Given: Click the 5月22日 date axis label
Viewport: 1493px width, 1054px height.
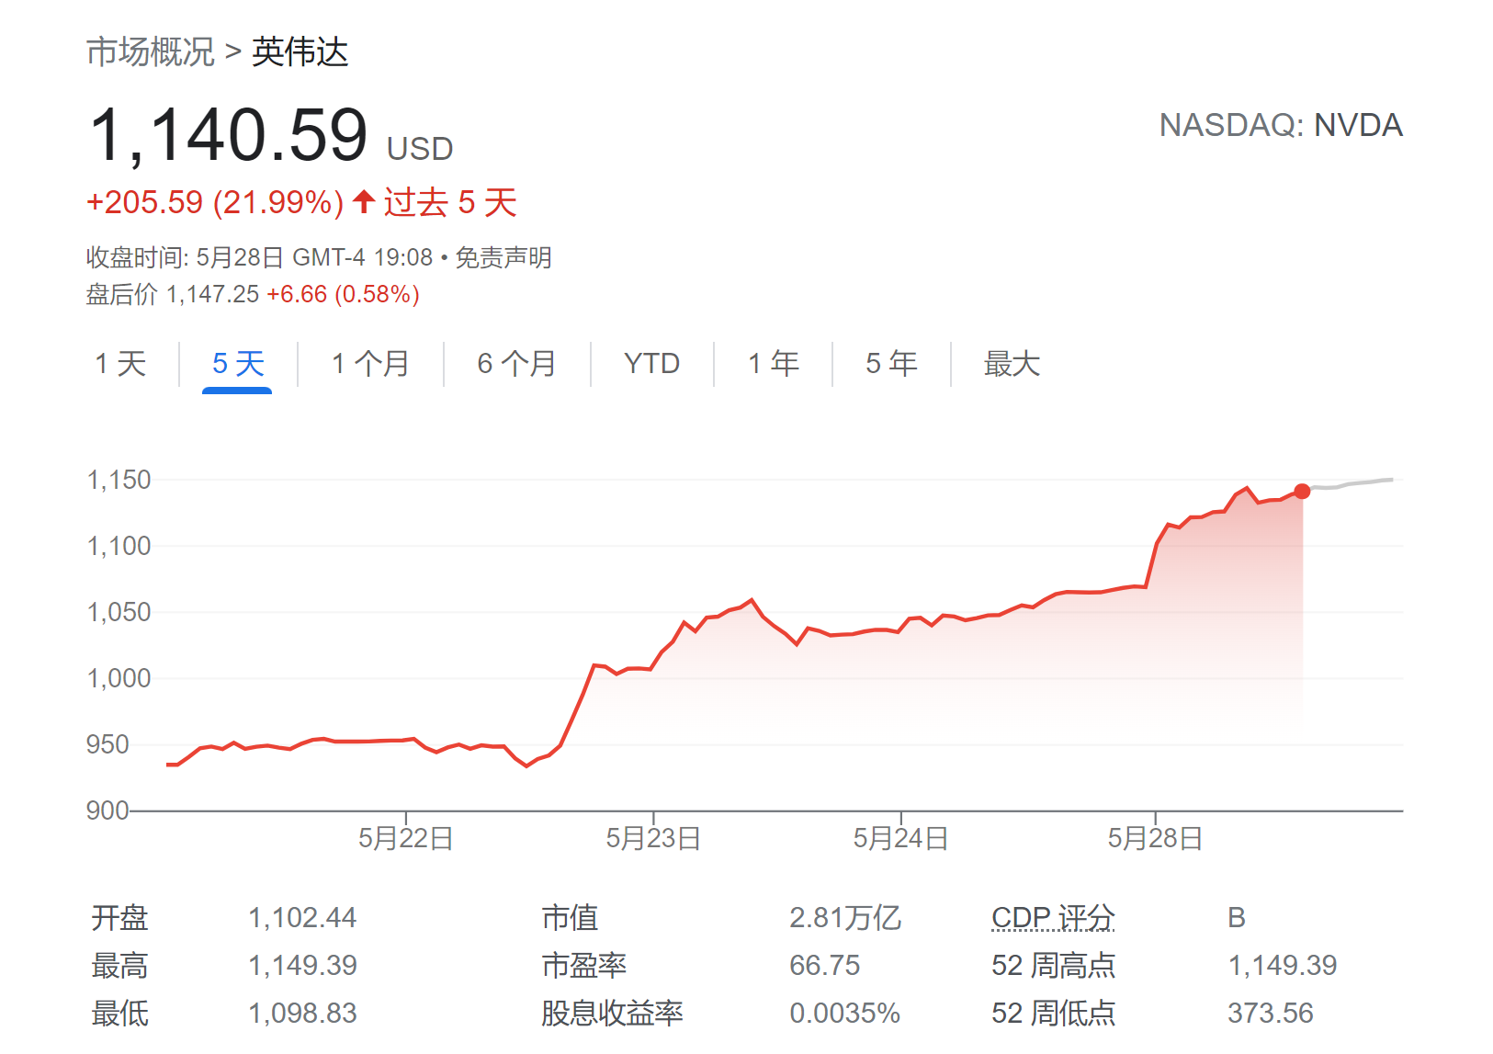Looking at the screenshot, I should [405, 838].
